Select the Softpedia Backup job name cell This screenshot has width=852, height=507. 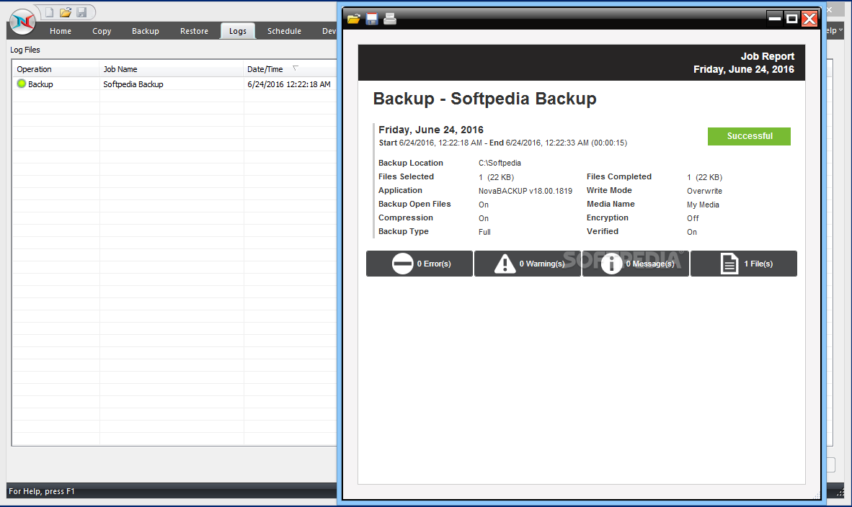133,84
